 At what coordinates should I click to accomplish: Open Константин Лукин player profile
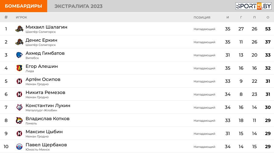pyautogui.click(x=48, y=106)
